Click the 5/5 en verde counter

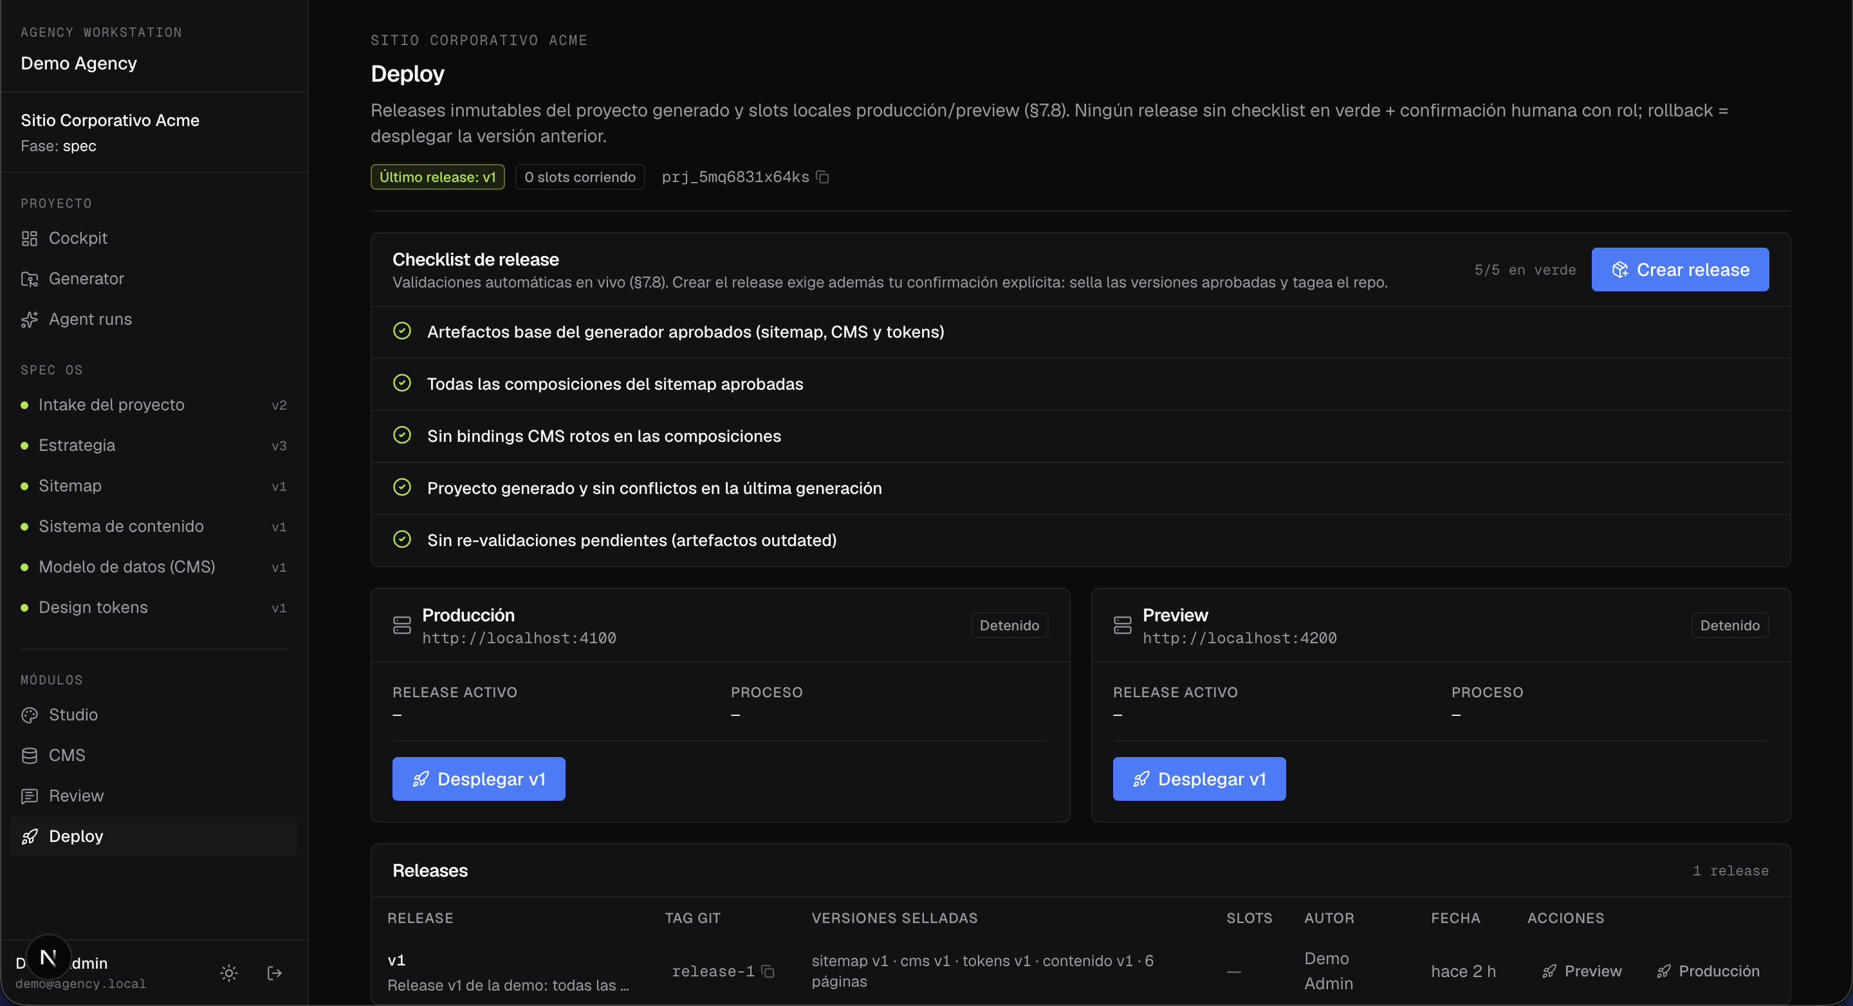pyautogui.click(x=1525, y=270)
